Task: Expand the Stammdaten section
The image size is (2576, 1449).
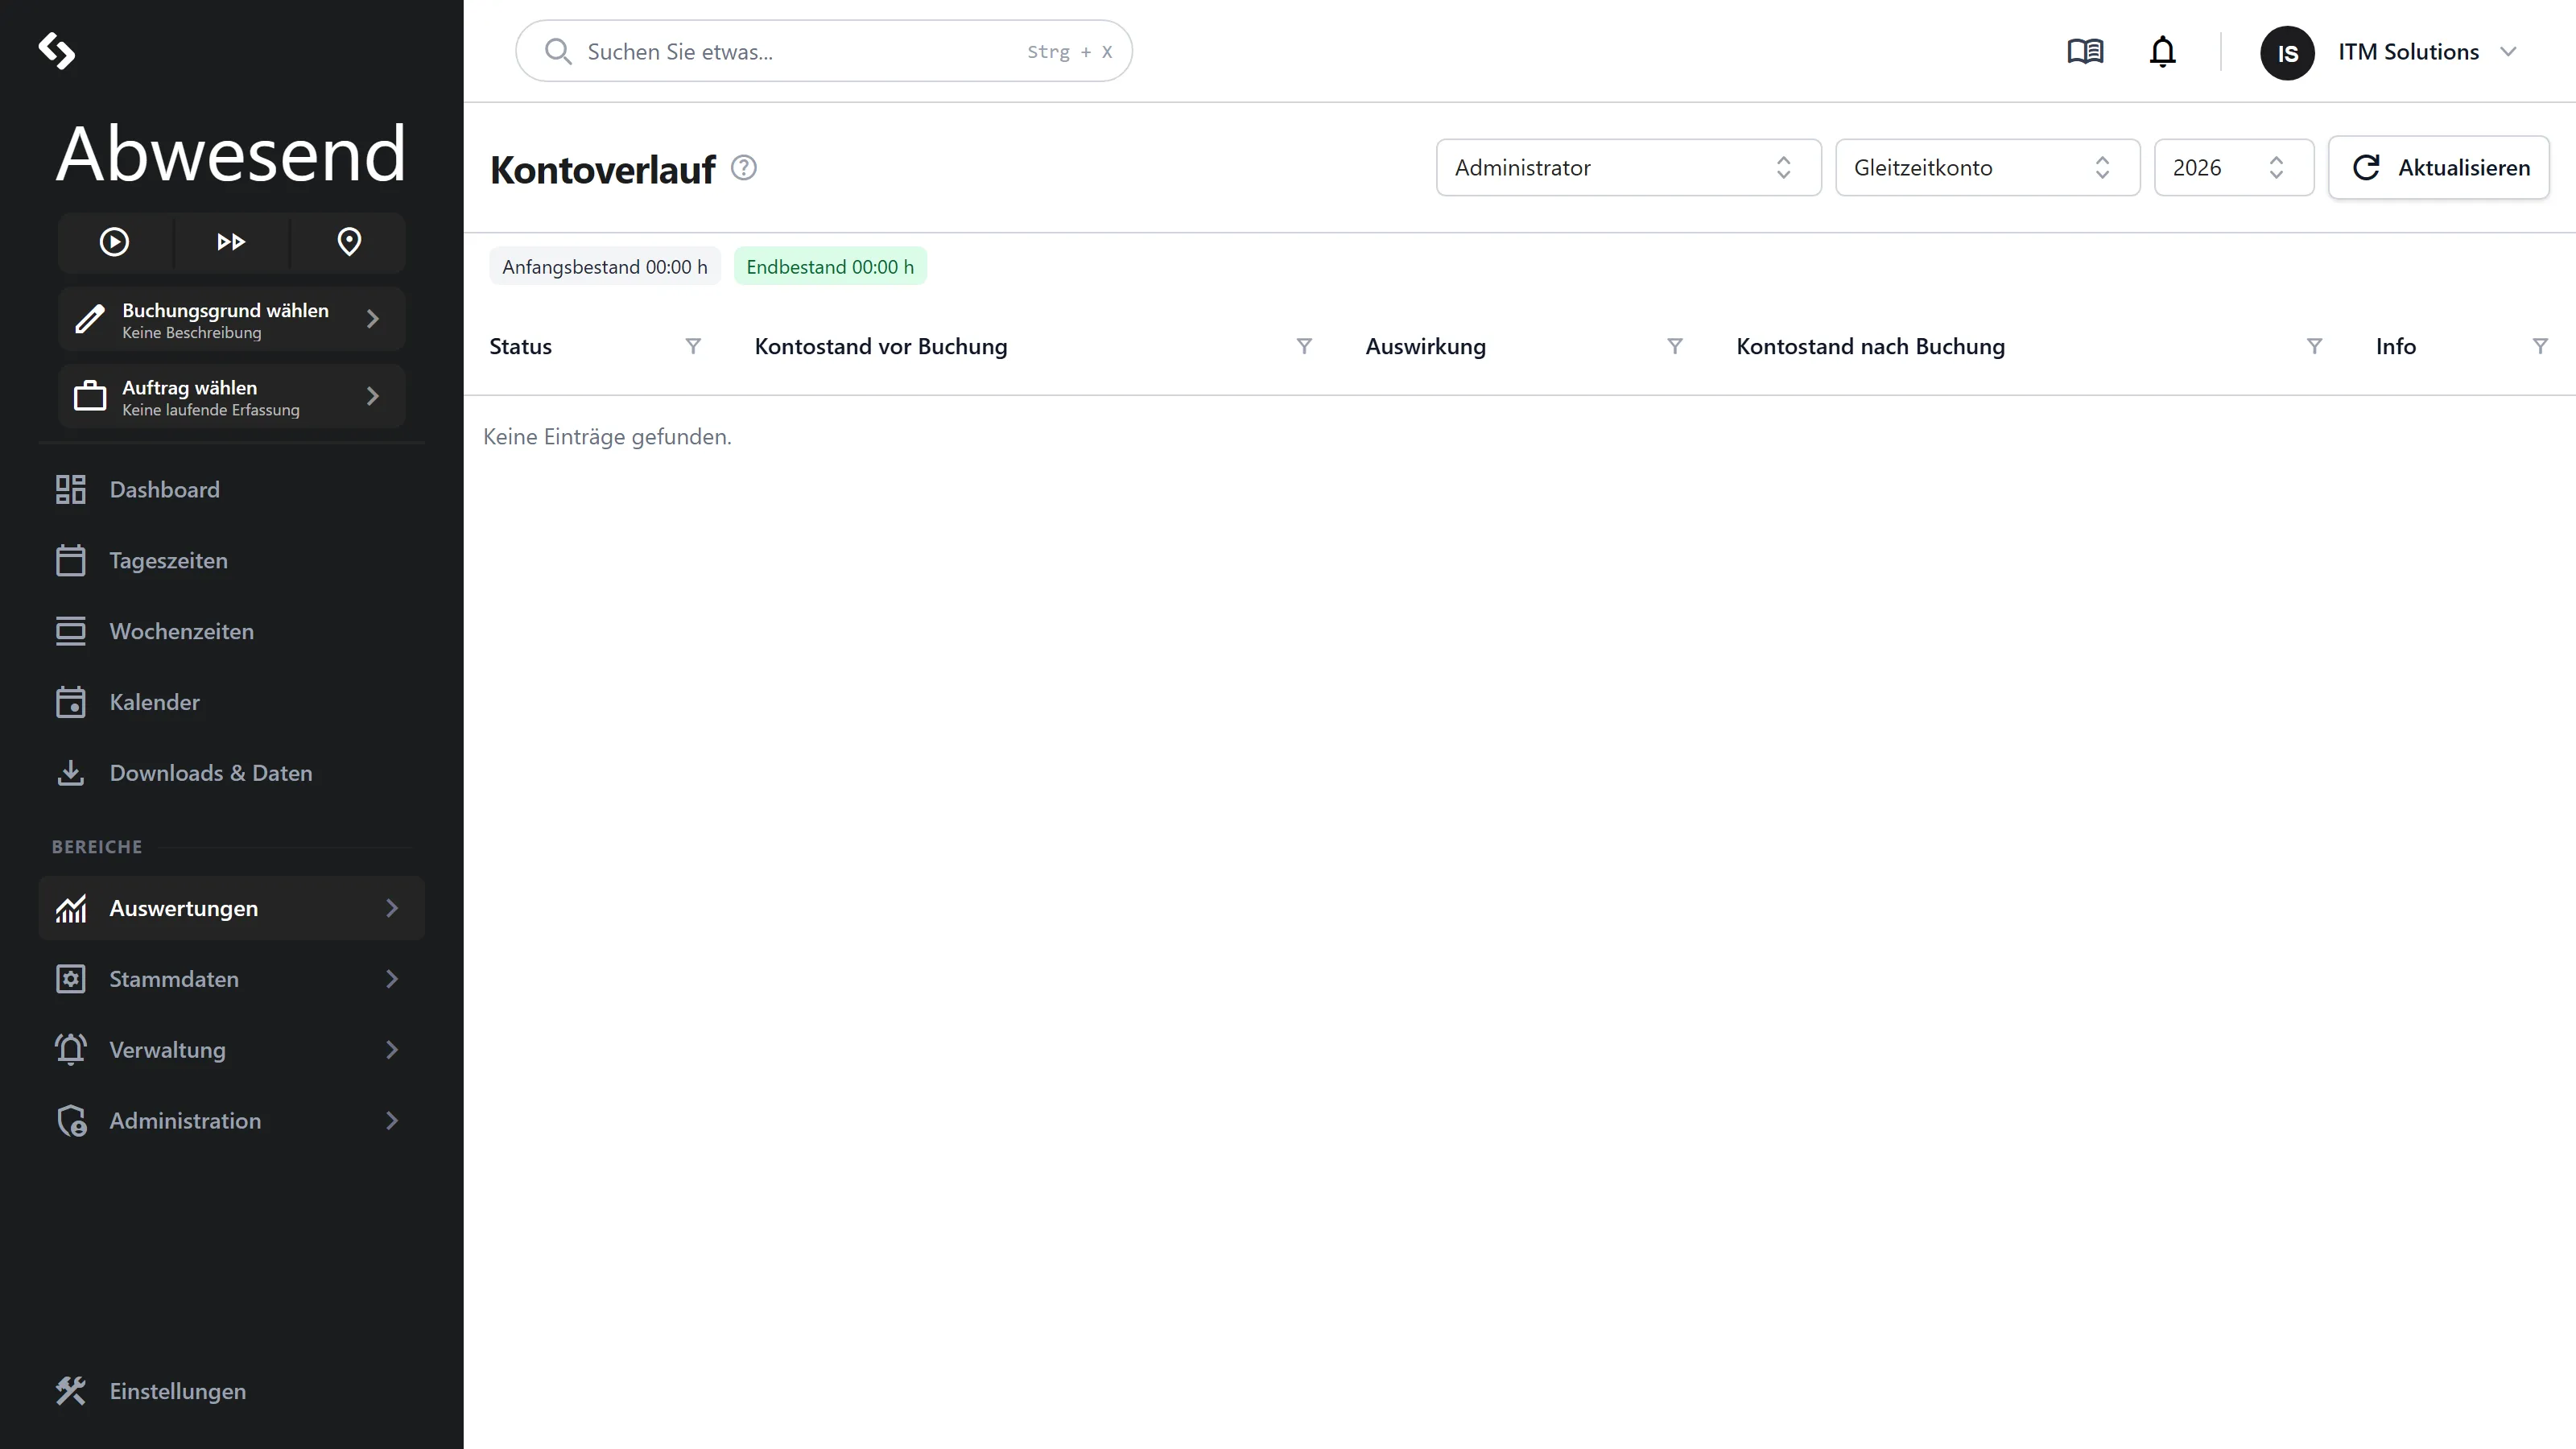Action: [232, 979]
